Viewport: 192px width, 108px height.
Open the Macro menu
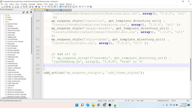pyautogui.click(x=51, y=4)
